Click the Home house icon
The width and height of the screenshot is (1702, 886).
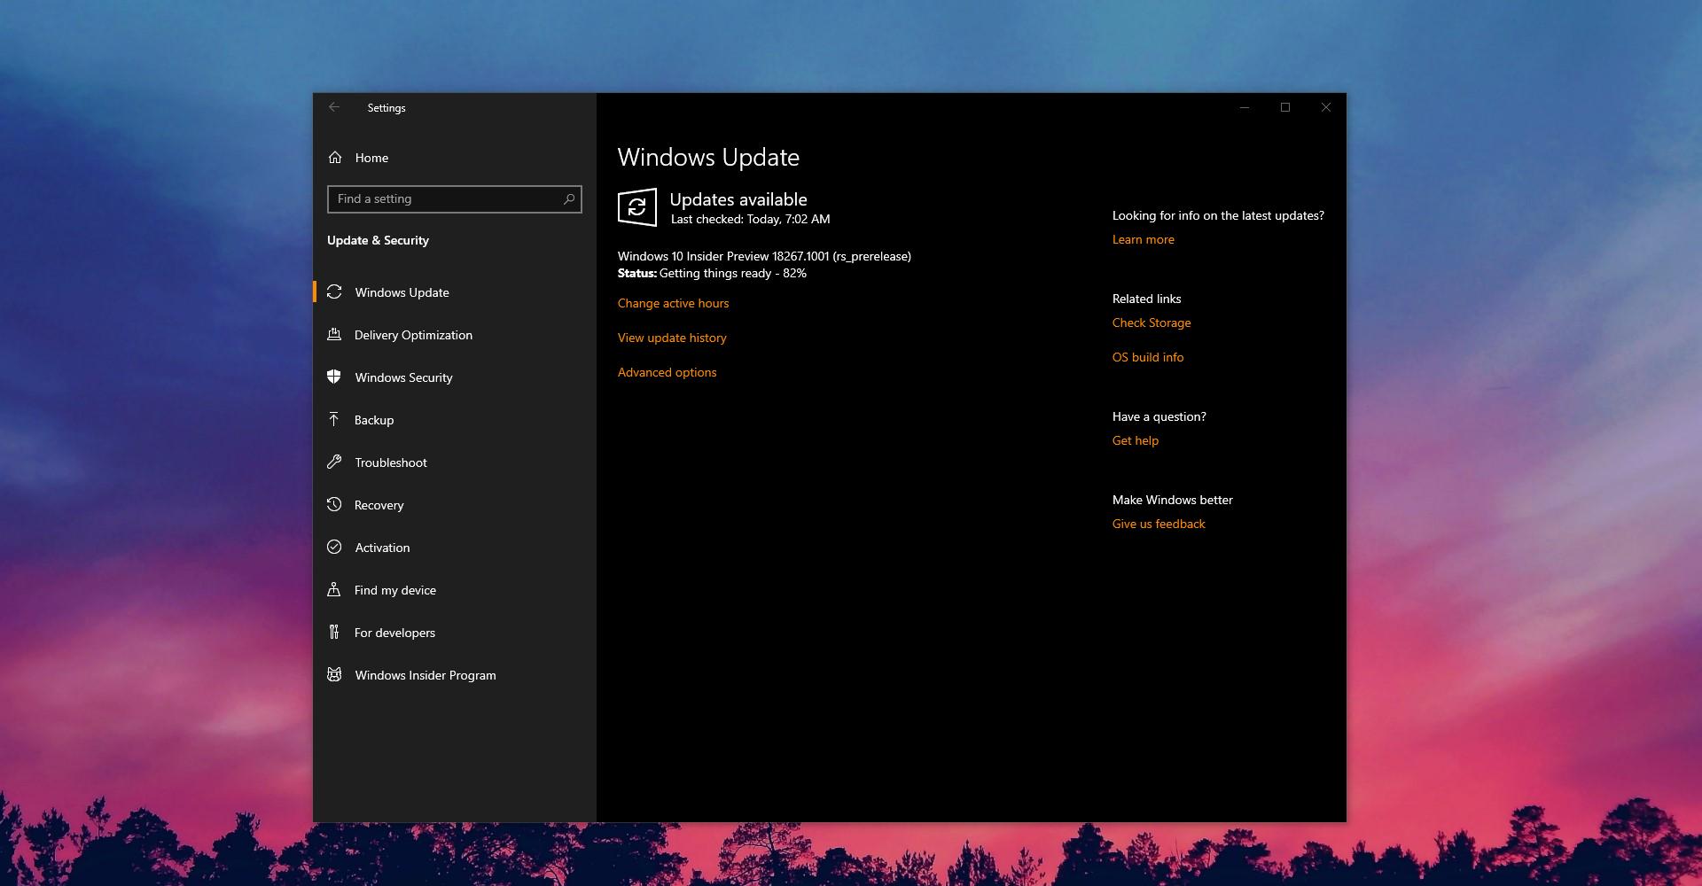[x=335, y=158]
